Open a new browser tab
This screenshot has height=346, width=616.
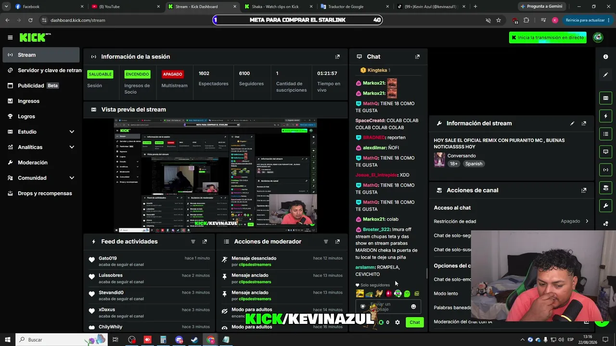pos(475,7)
